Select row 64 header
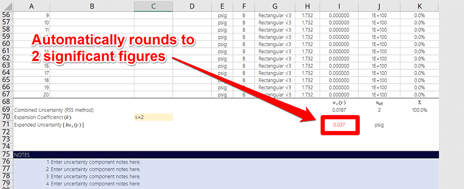This screenshot has width=464, height=189. click(7, 72)
